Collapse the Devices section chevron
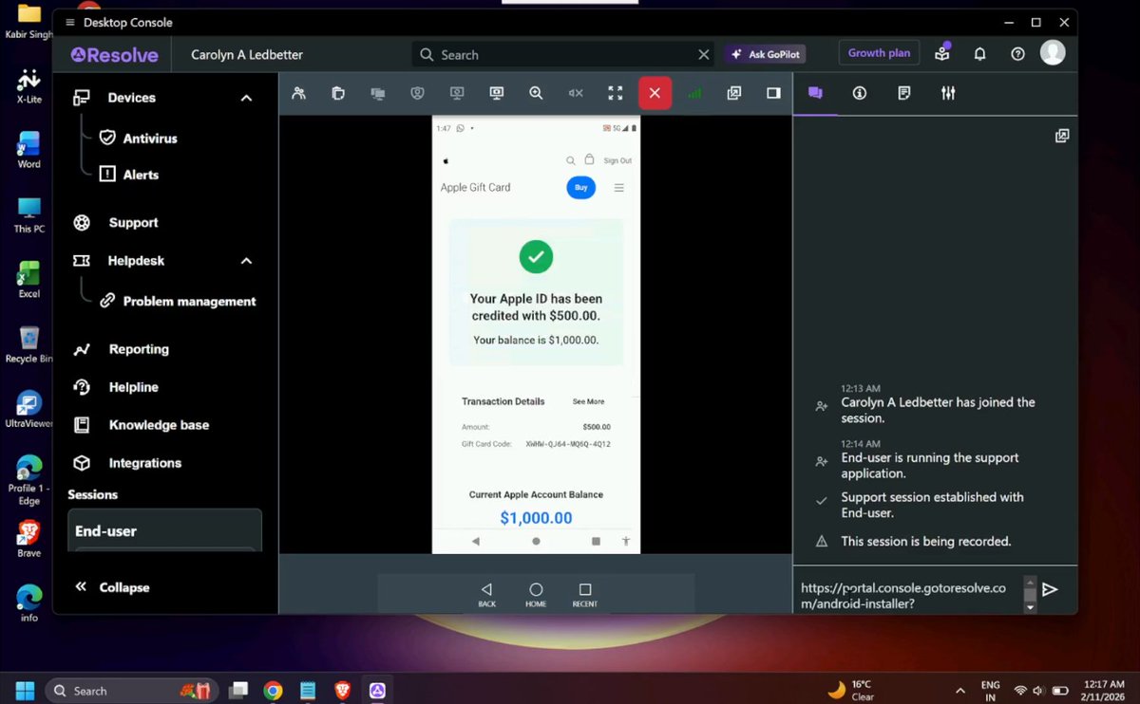1140x704 pixels. [x=246, y=98]
